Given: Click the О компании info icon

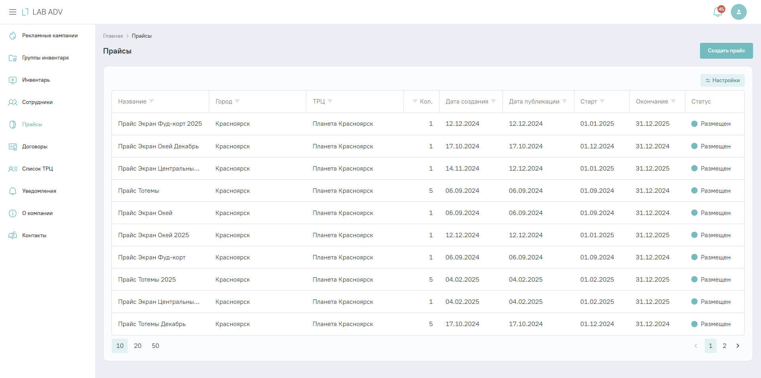Looking at the screenshot, I should click(13, 213).
